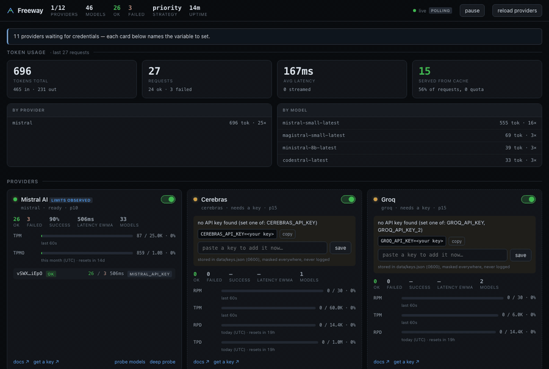Click the Mistral 90% SUCCESS stat
Screen dimensions: 549x369
point(60,222)
